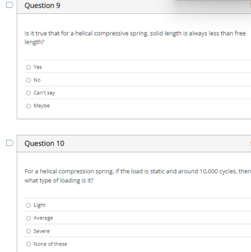This screenshot has width=251, height=252.
Task: Choose the 'Average' loading radio button
Action: point(28,218)
